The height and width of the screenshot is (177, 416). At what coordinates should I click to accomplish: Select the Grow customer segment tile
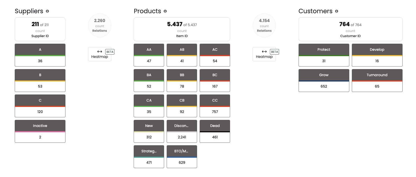324,80
